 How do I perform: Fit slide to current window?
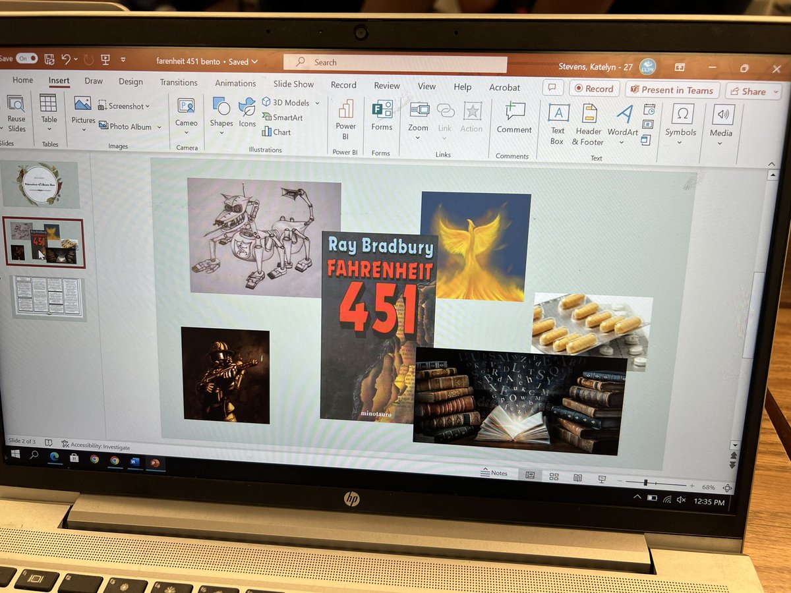click(x=727, y=488)
